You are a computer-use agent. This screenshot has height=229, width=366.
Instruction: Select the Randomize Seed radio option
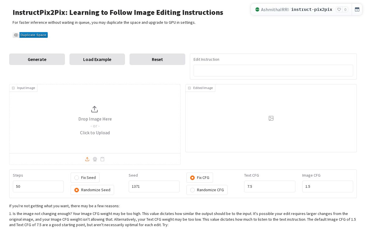[x=92, y=190]
